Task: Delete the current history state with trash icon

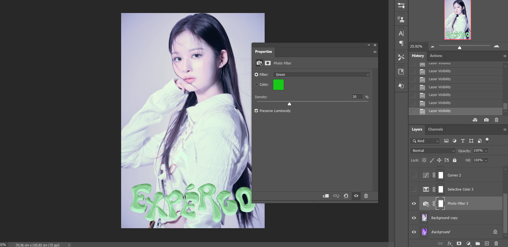Action: (496, 120)
